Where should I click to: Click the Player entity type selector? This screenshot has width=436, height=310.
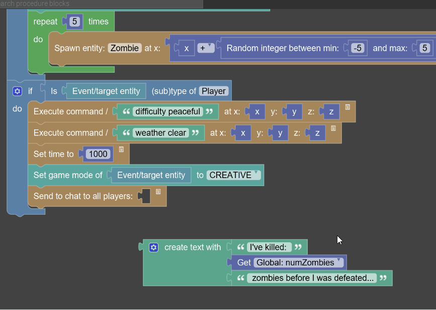coord(214,91)
